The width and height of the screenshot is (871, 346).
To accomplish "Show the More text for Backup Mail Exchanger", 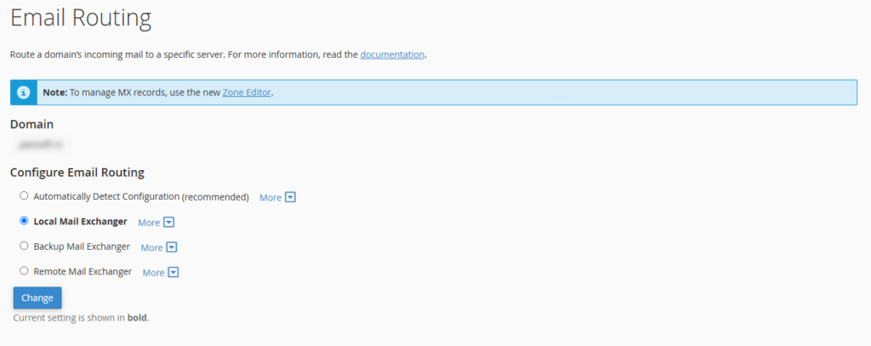I will pos(151,247).
